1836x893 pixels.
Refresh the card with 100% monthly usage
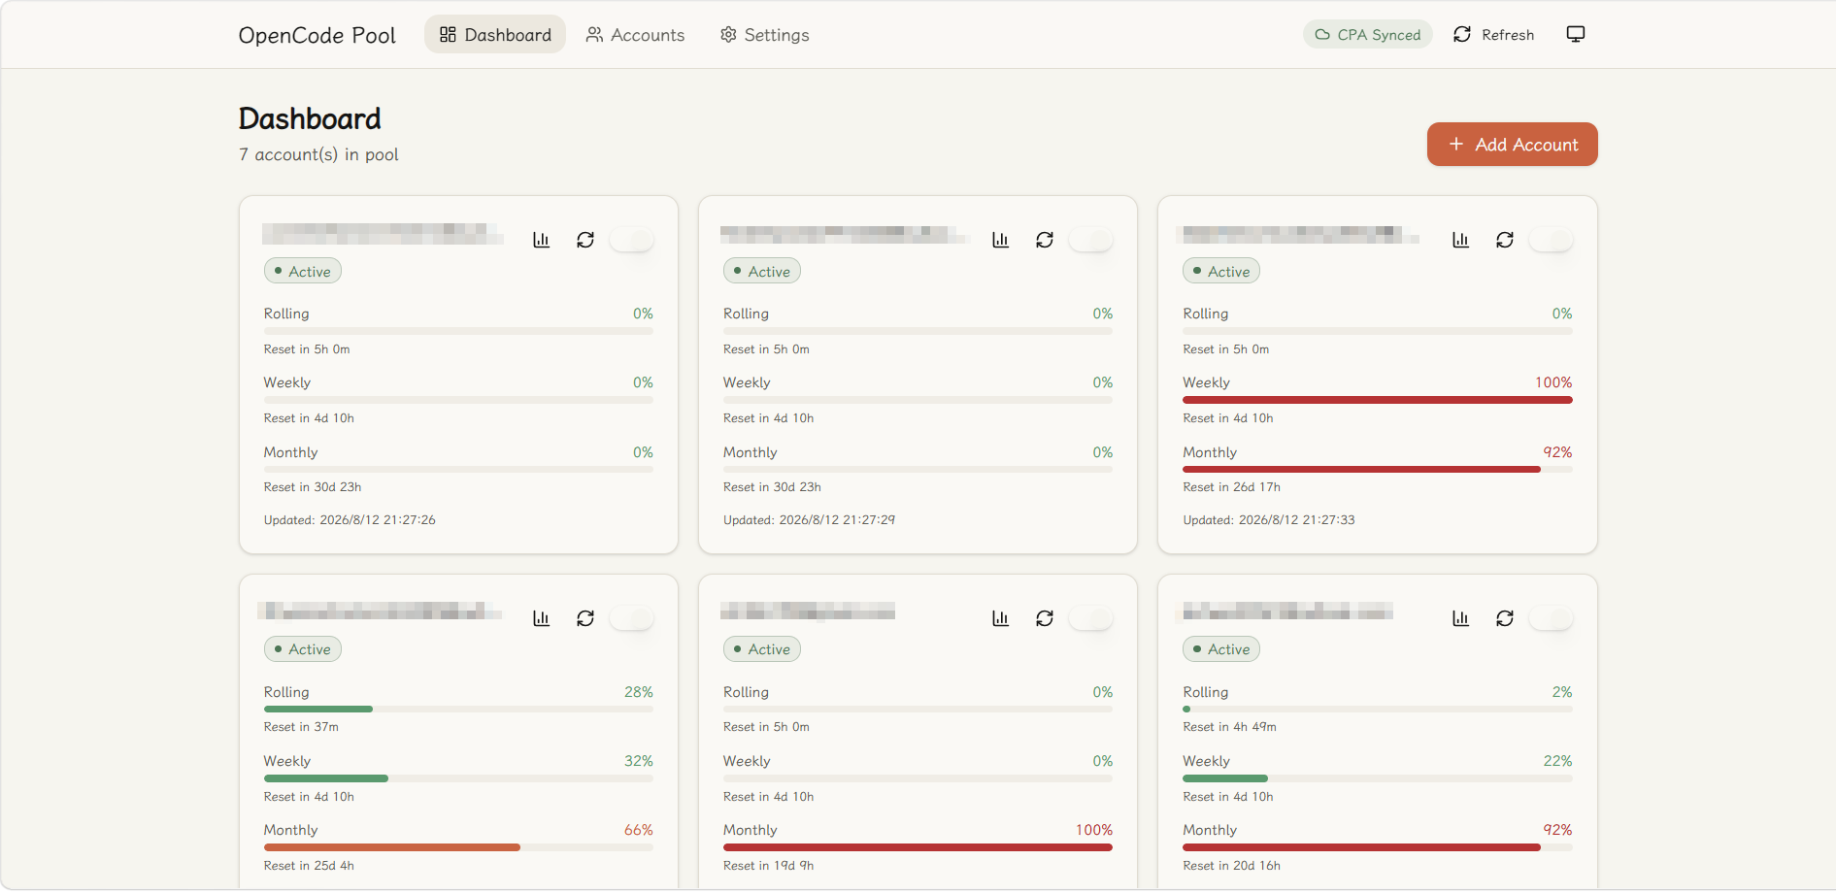pos(1045,618)
